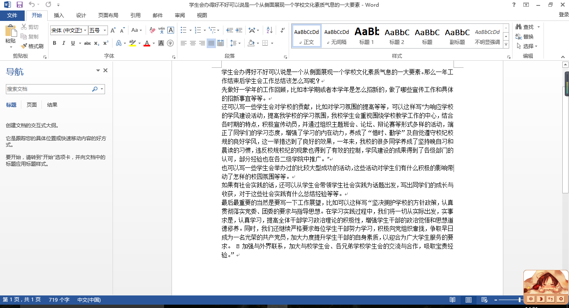Click the Character Border icon
The height and width of the screenshot is (308, 569).
click(171, 30)
